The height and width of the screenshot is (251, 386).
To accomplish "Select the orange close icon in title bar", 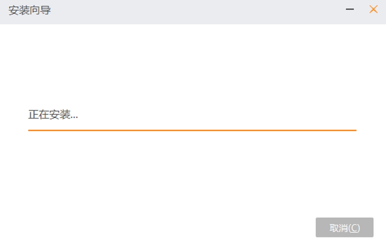I will coord(373,9).
